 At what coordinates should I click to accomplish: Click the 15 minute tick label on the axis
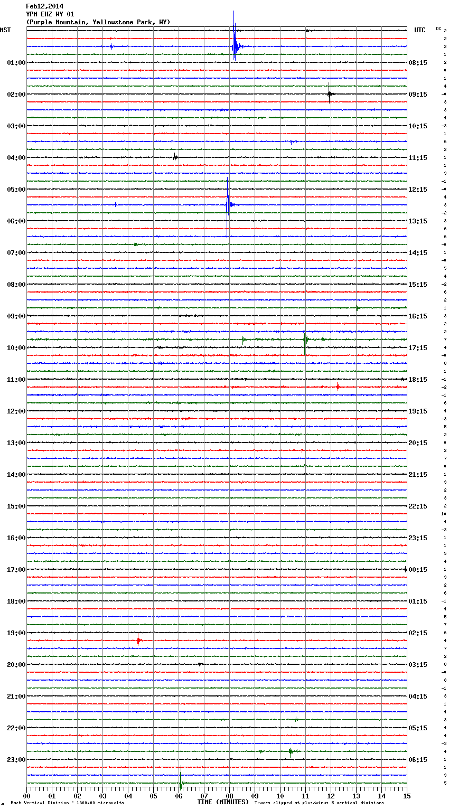tap(406, 796)
